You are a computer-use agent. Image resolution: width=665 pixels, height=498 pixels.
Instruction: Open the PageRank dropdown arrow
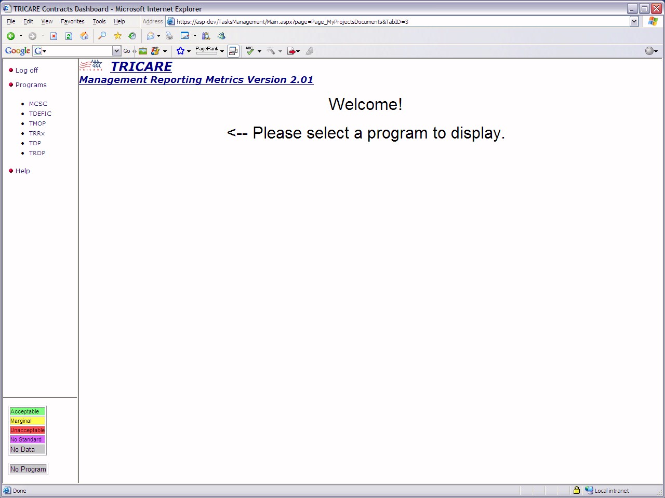[222, 51]
